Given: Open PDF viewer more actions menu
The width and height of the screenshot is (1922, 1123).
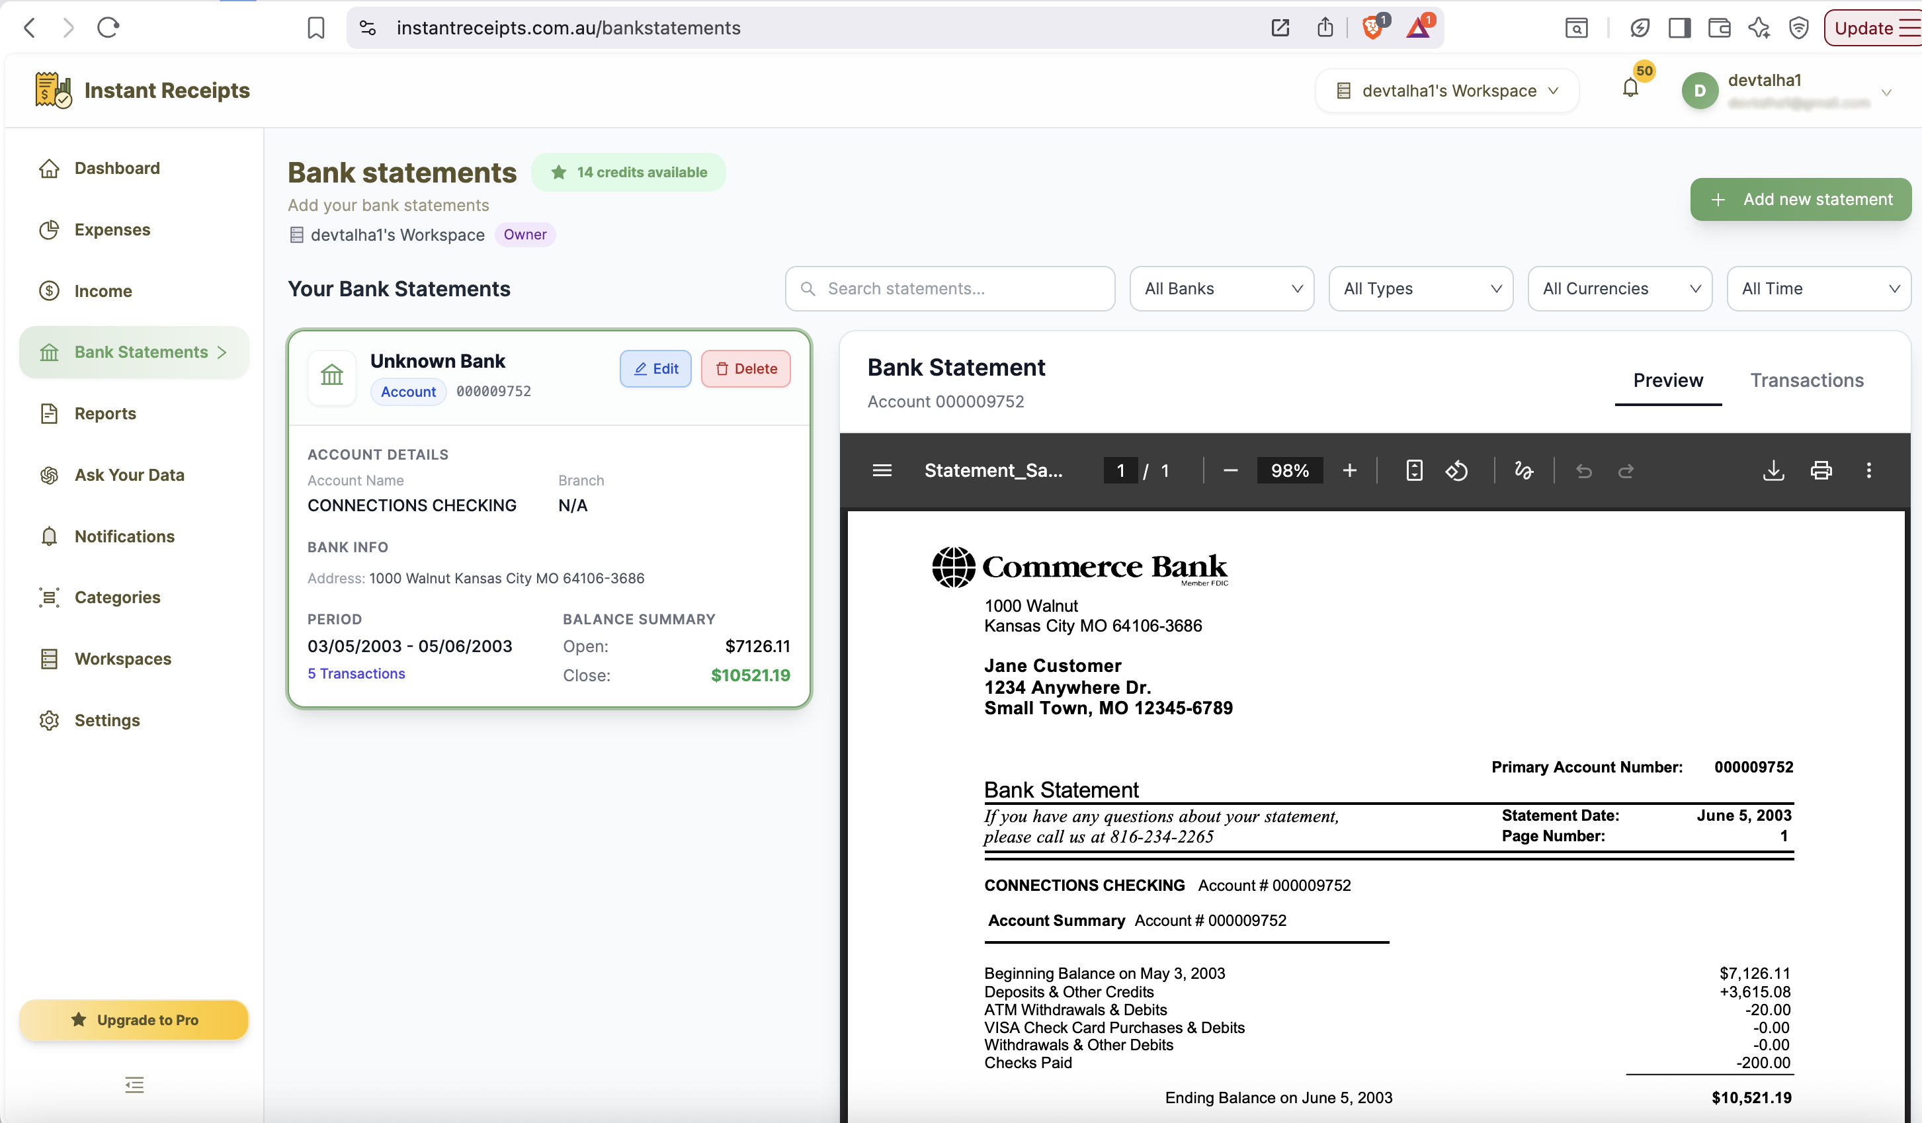Looking at the screenshot, I should point(1868,471).
